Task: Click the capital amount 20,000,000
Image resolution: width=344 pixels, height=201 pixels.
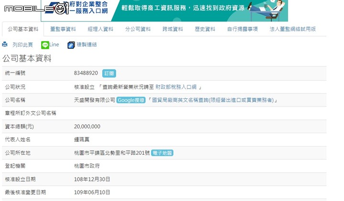Action: click(x=87, y=127)
